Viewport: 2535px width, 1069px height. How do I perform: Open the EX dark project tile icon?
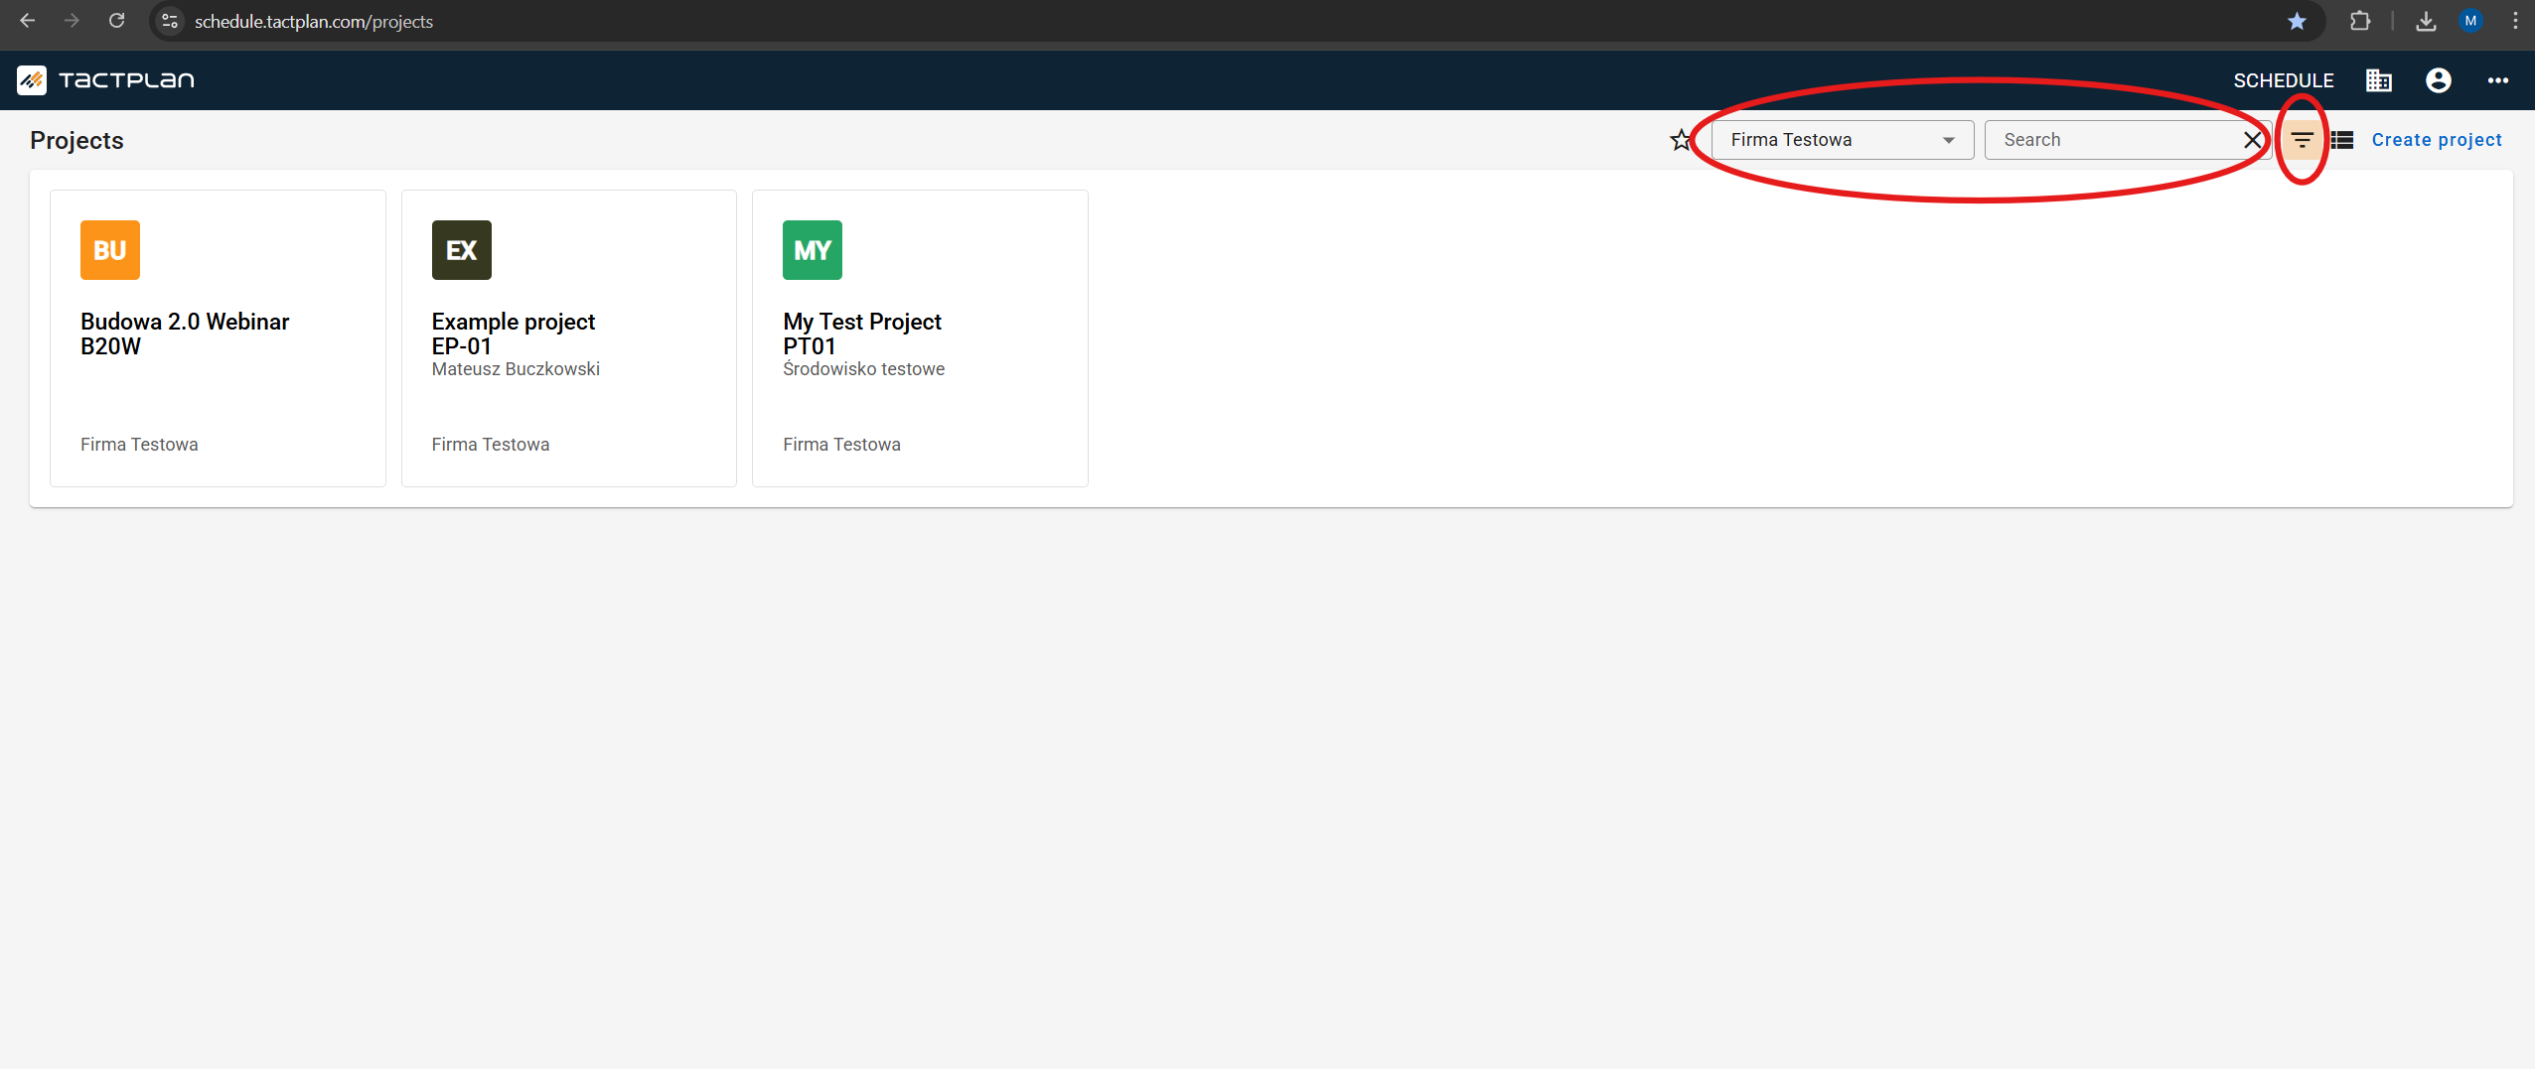[x=461, y=250]
